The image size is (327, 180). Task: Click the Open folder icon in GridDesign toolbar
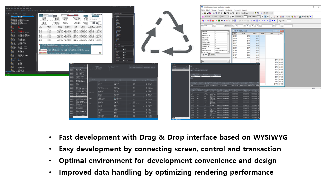point(204,13)
